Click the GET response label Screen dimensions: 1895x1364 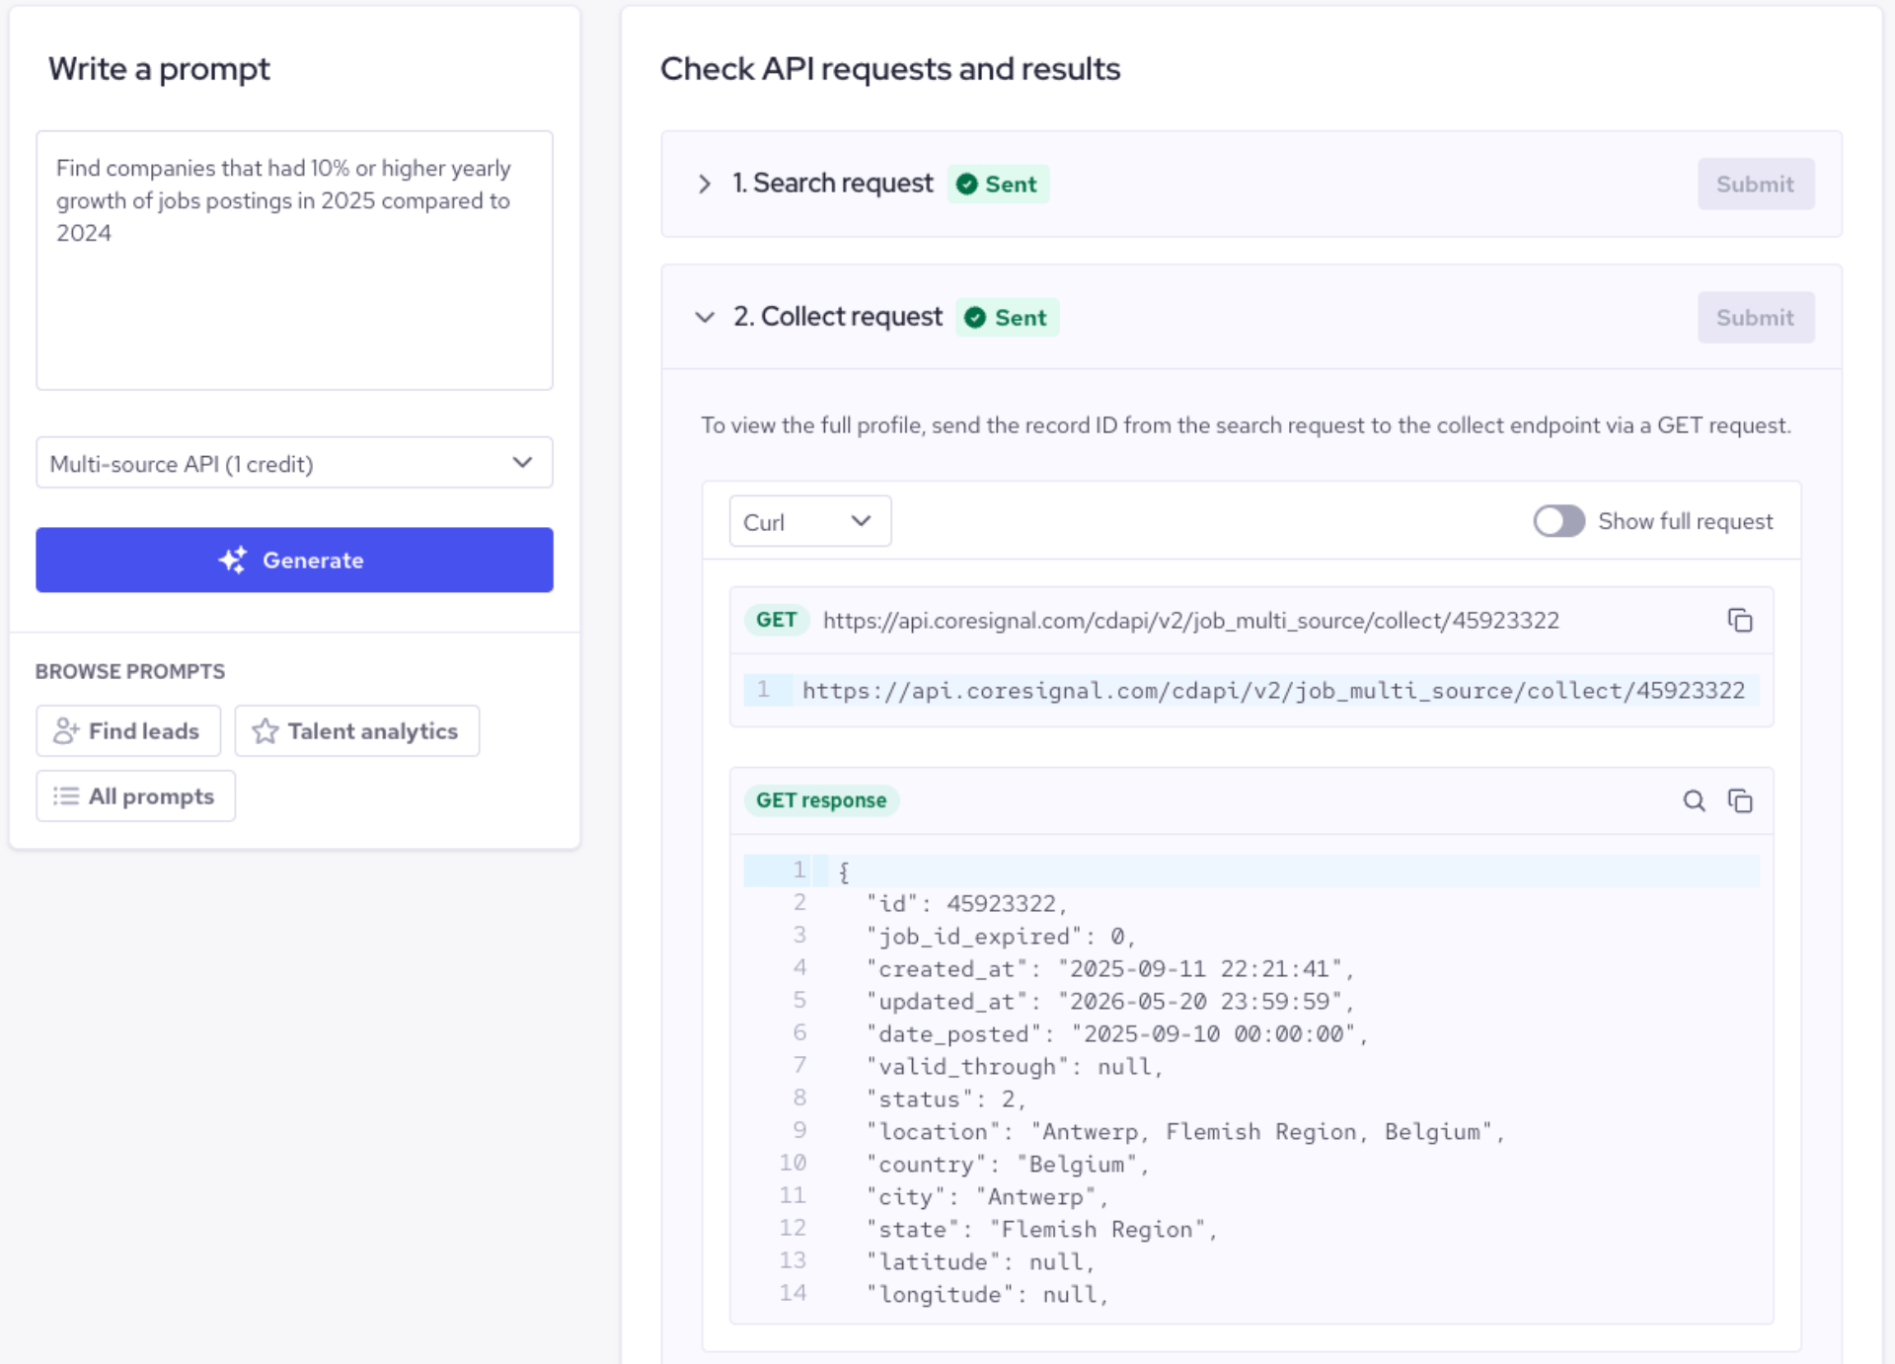pos(821,800)
